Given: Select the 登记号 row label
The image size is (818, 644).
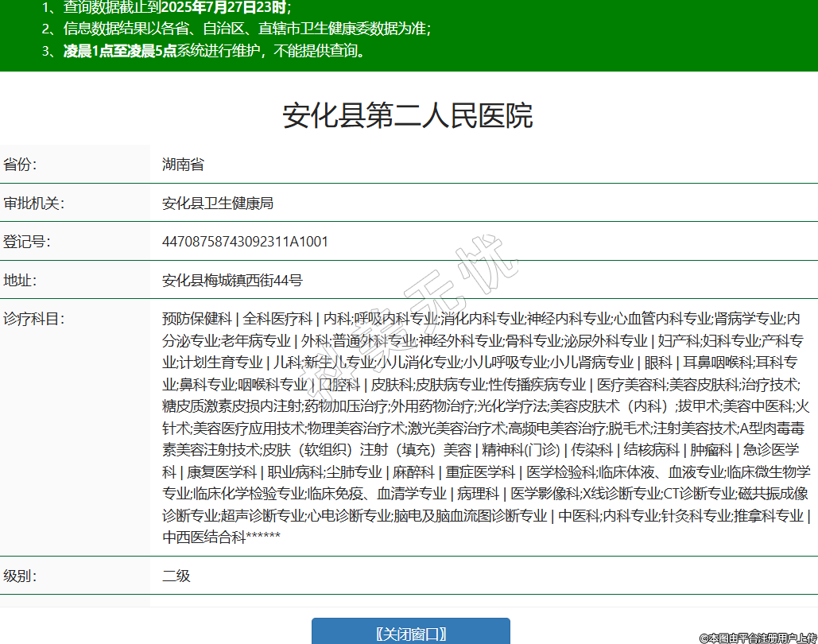Looking at the screenshot, I should (27, 242).
